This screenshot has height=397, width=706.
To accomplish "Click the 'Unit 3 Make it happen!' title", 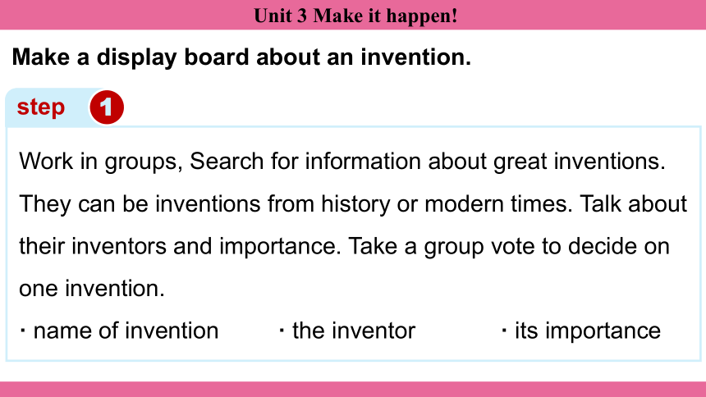I will tap(355, 16).
